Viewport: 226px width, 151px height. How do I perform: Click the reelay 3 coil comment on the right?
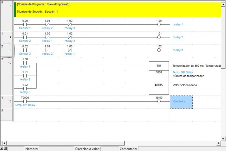click(x=178, y=50)
